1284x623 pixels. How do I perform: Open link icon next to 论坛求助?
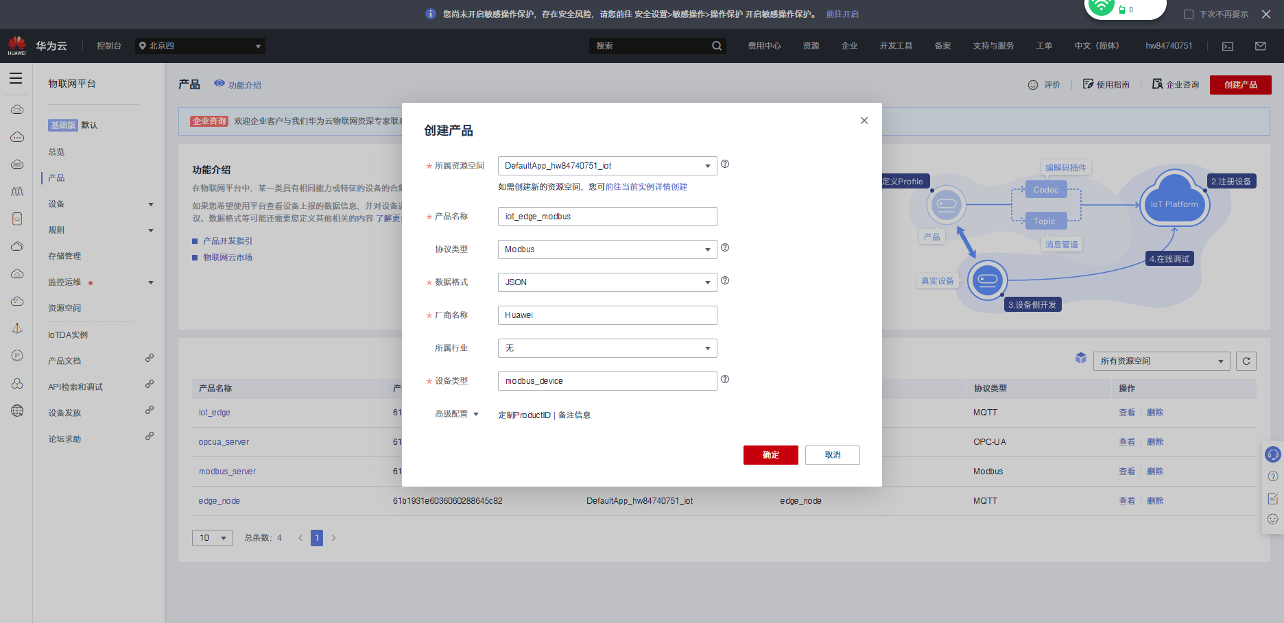click(x=150, y=437)
